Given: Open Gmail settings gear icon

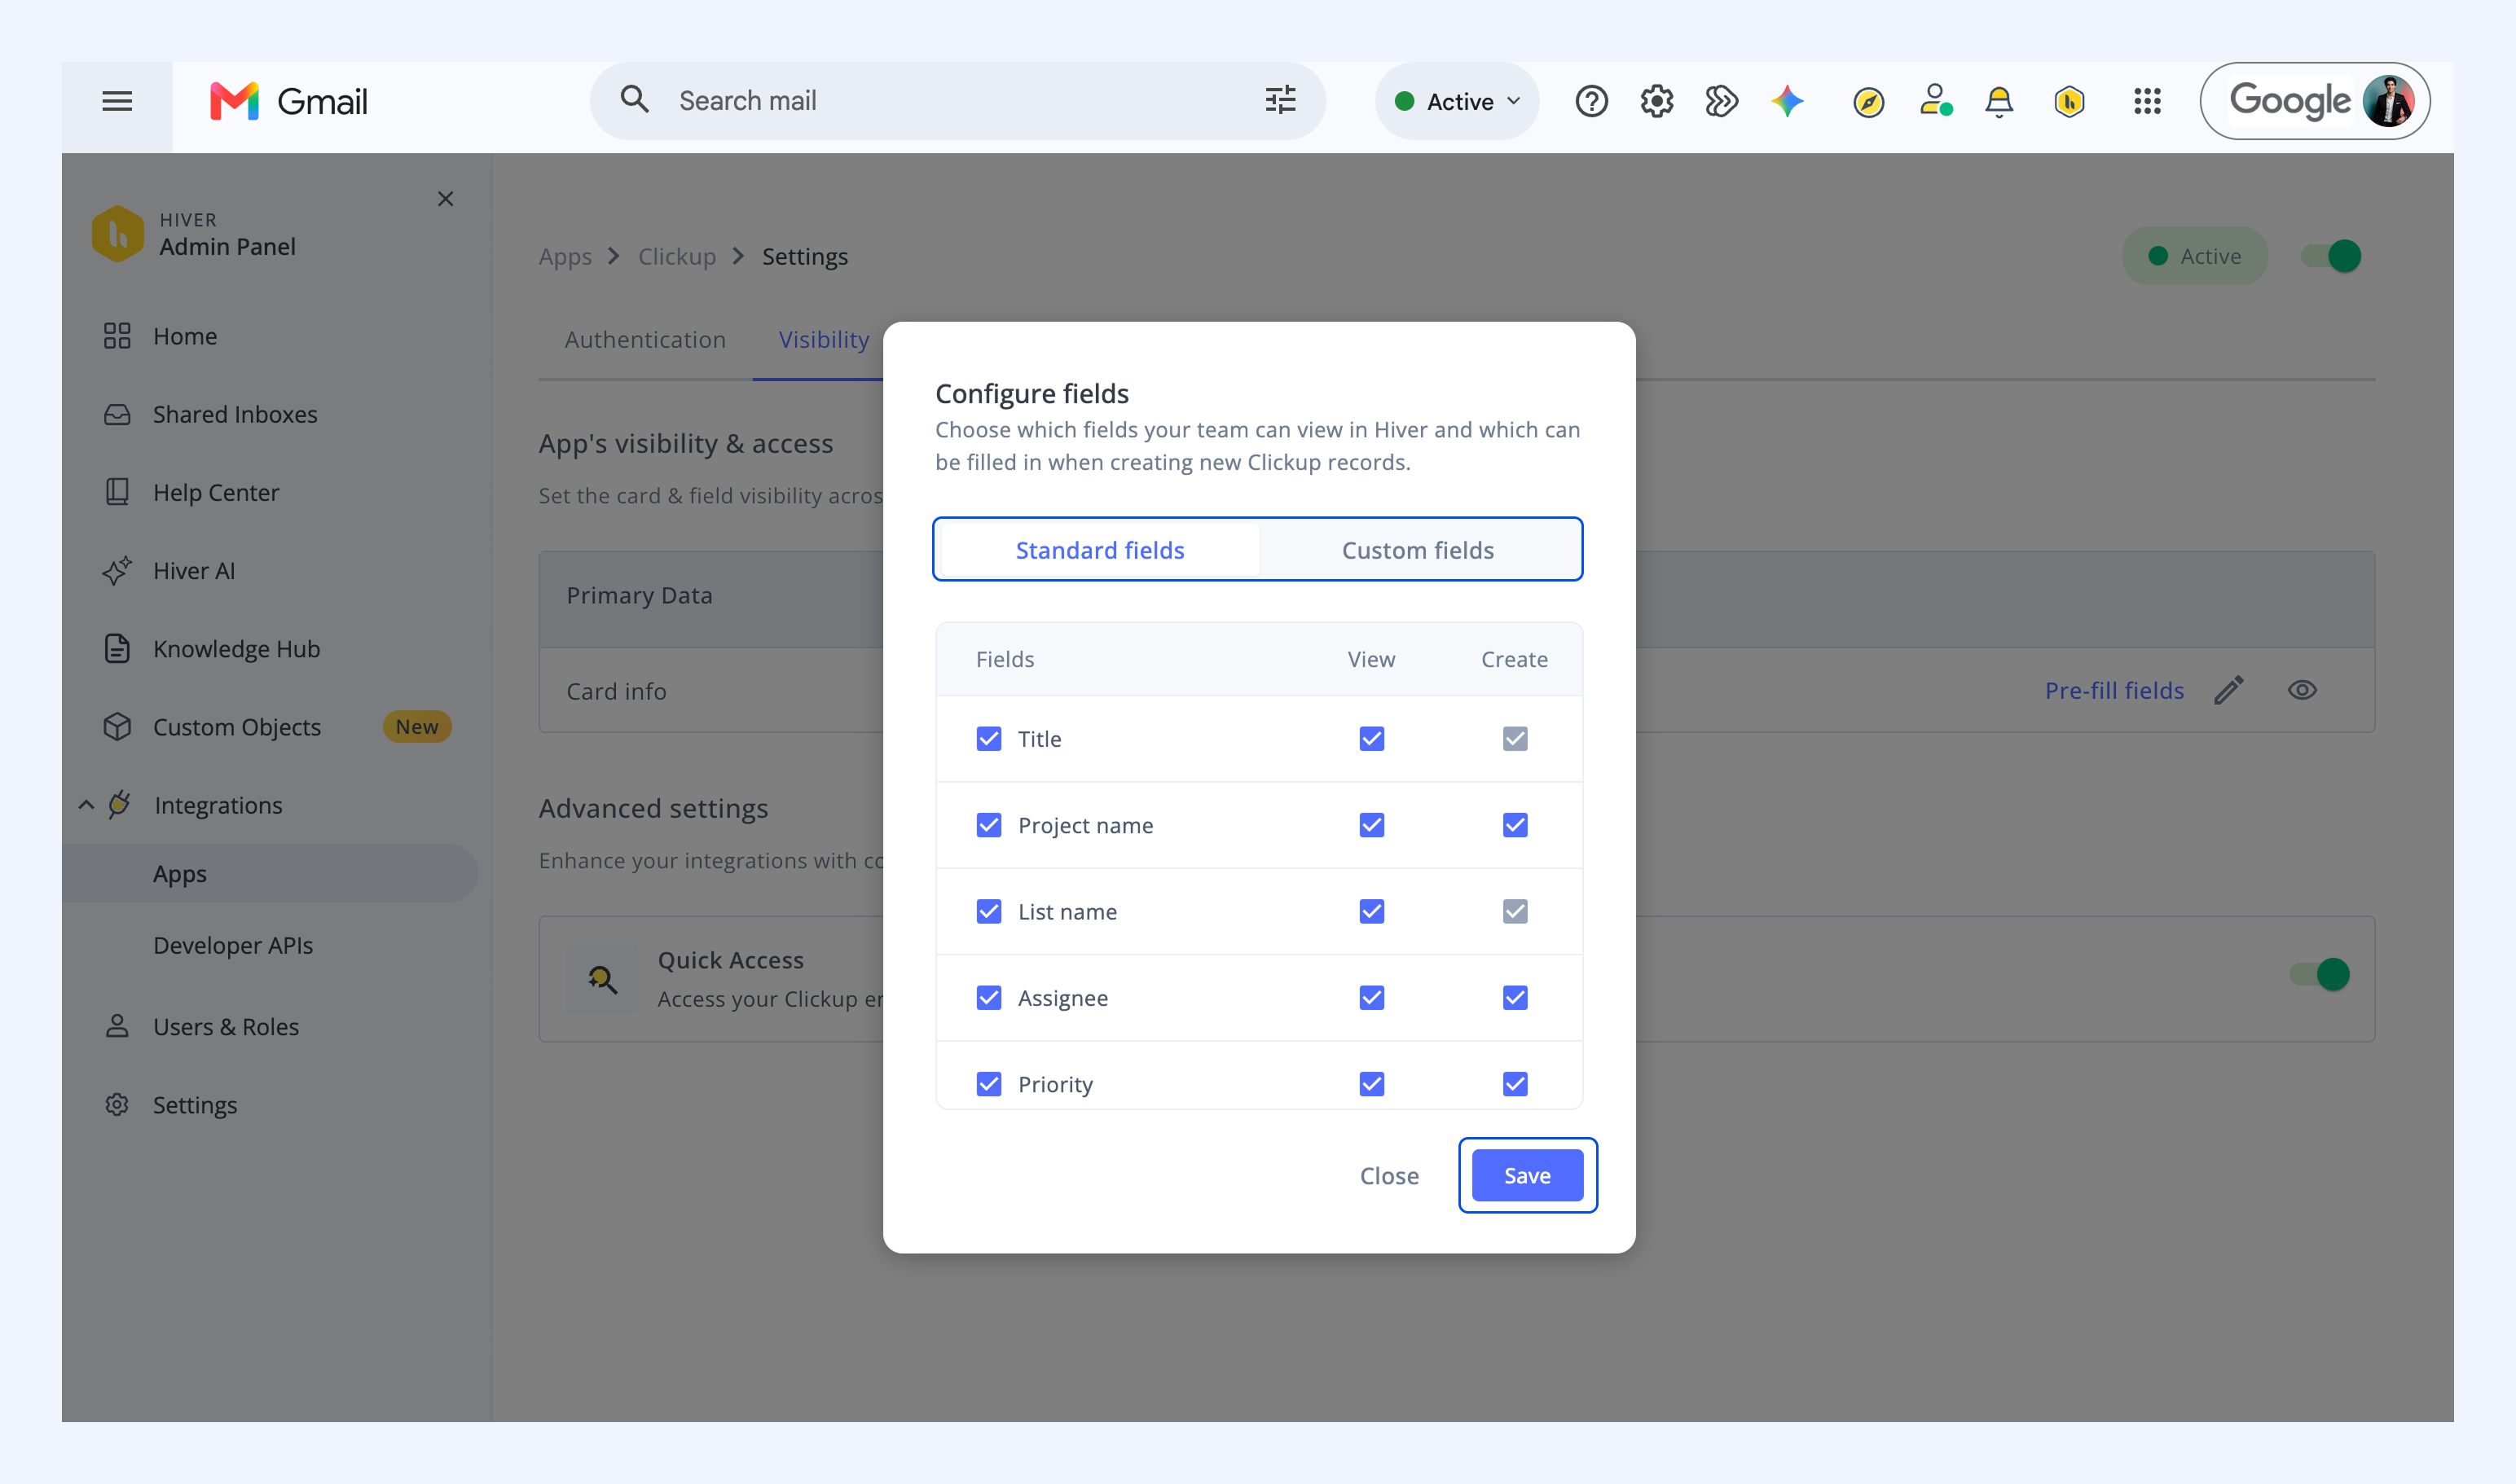Looking at the screenshot, I should pyautogui.click(x=1656, y=101).
